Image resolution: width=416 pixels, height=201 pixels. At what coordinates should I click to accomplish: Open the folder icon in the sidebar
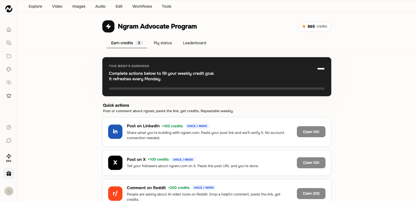click(x=9, y=56)
